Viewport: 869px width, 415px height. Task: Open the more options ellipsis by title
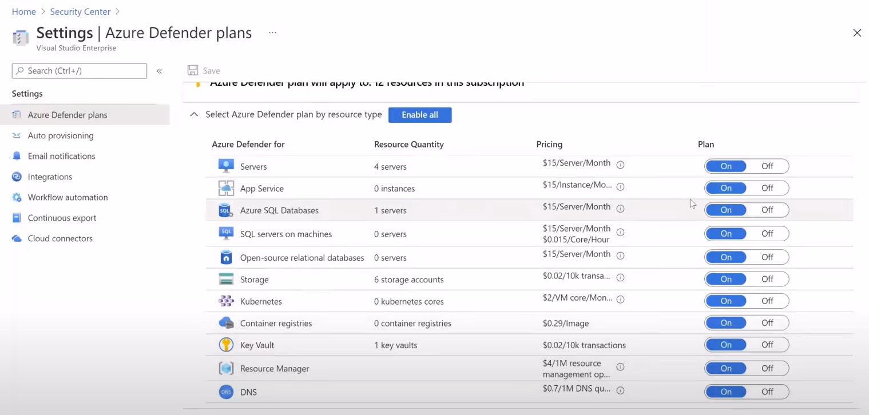272,33
